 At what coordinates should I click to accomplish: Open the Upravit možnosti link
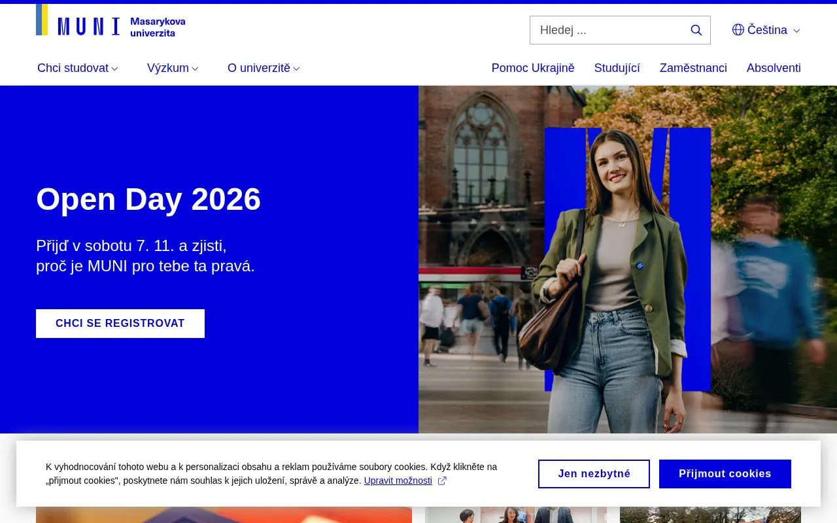coord(398,481)
